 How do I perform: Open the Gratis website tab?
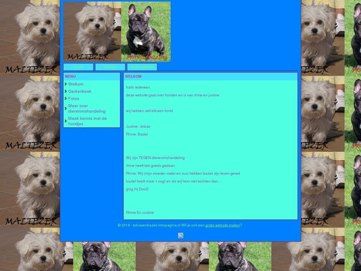142,67
